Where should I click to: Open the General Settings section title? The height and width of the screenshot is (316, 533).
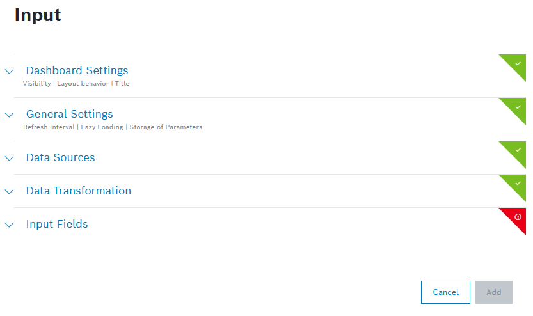click(69, 114)
